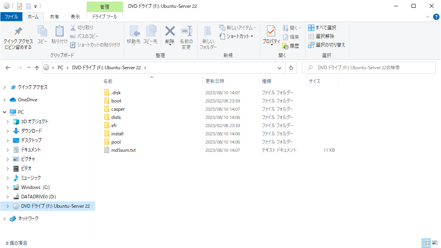Click Invert selection in ribbon
441x248 pixels.
(x=327, y=45)
